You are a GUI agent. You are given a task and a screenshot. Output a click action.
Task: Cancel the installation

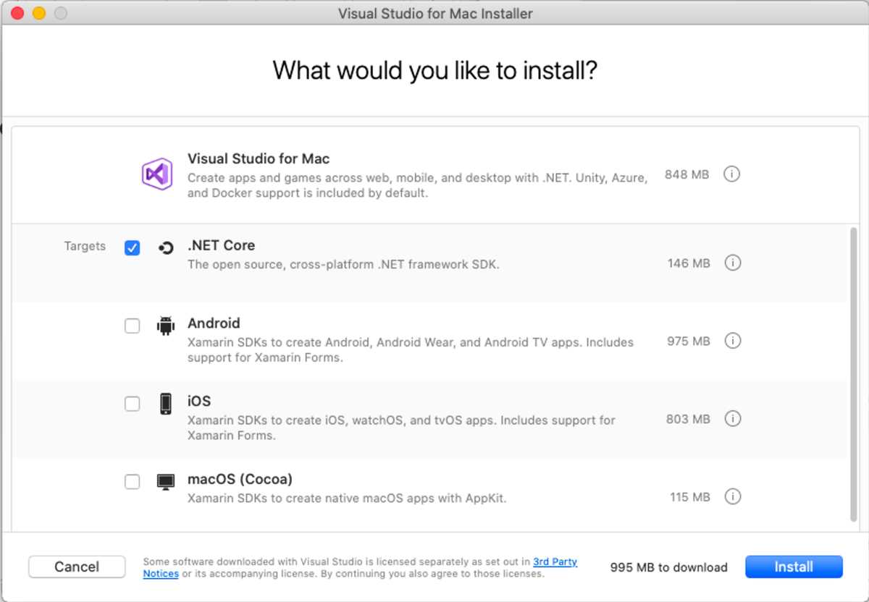coord(77,567)
